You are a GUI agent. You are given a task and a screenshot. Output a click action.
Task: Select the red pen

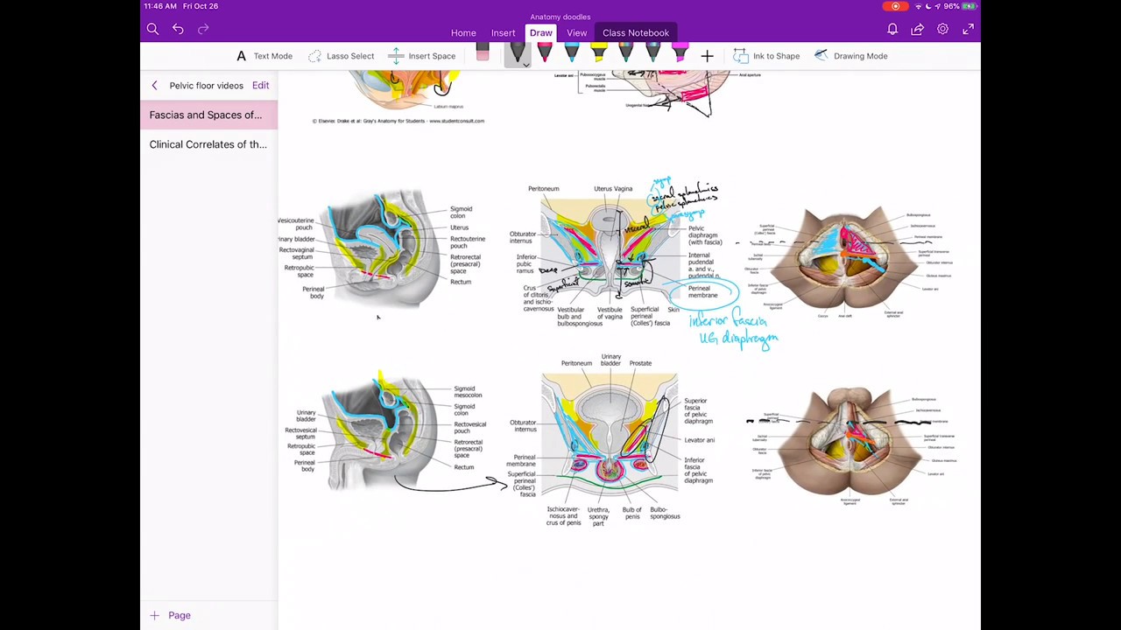[x=545, y=54]
